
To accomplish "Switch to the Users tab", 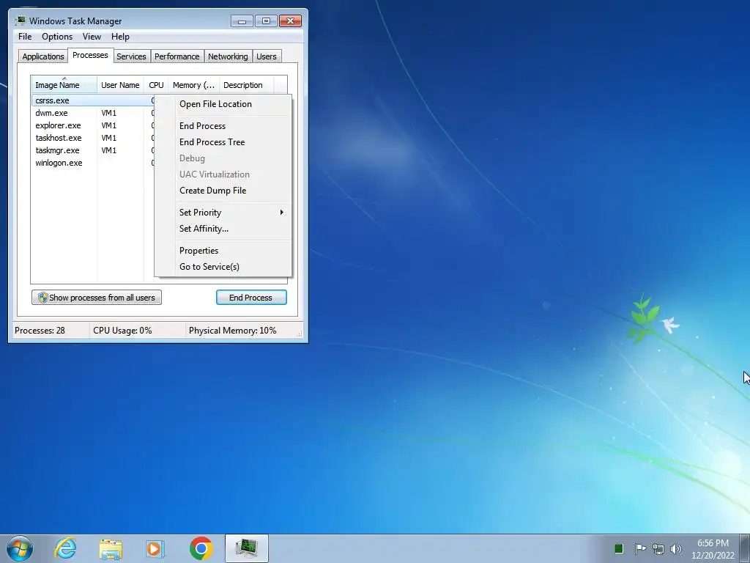I will pyautogui.click(x=267, y=56).
